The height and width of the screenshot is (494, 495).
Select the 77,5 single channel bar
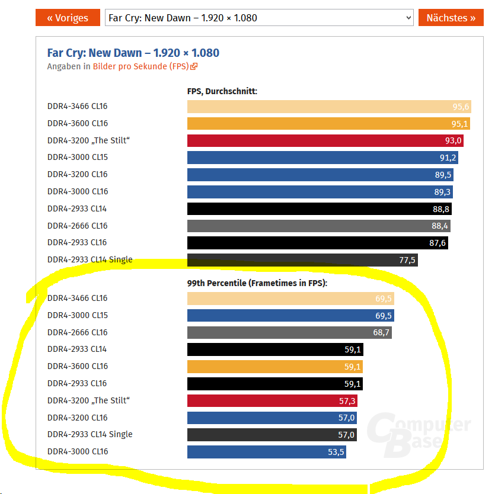(x=302, y=260)
